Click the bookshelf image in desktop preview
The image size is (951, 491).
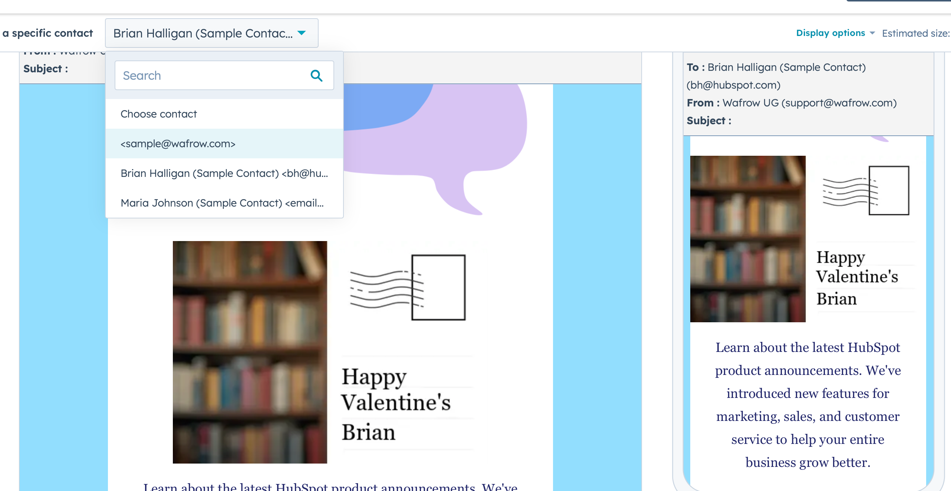[x=250, y=352]
